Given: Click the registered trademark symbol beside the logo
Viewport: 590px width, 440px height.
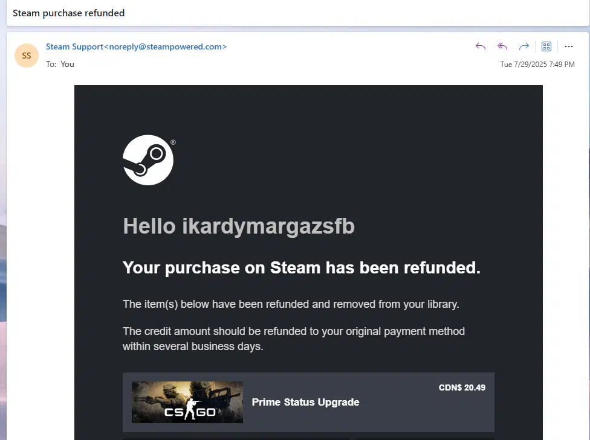Looking at the screenshot, I should click(x=173, y=142).
